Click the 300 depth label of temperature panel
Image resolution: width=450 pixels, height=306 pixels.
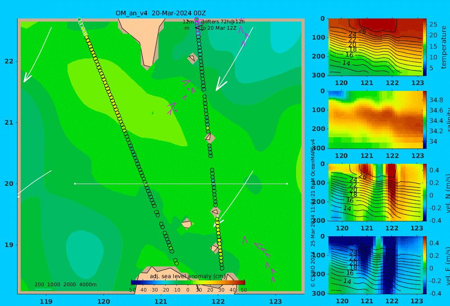click(x=319, y=75)
